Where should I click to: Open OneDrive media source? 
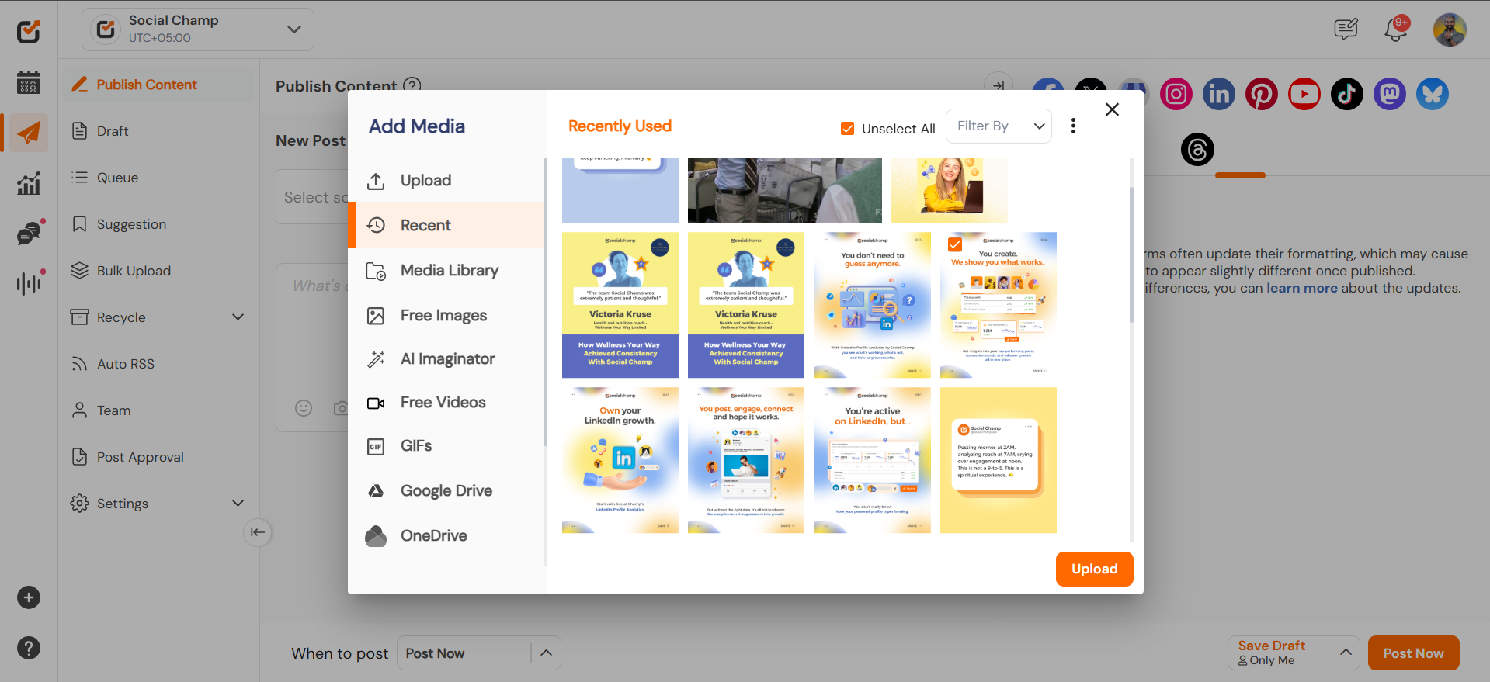tap(446, 536)
